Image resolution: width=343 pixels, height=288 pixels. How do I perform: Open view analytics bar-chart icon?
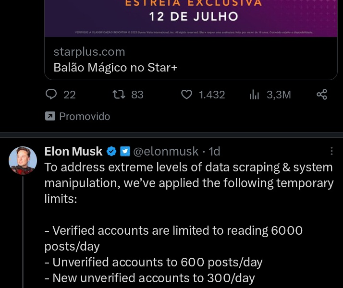(254, 95)
